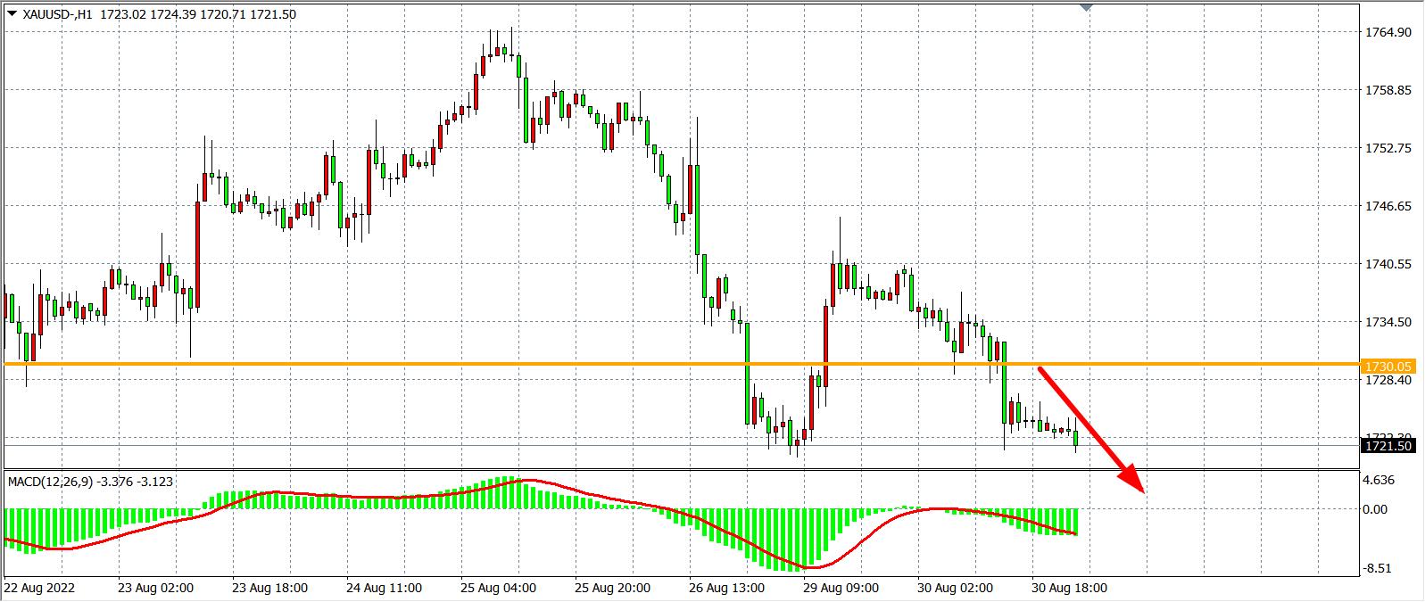Click the gray chart shift marker triangle
The height and width of the screenshot is (602, 1425).
click(1086, 7)
